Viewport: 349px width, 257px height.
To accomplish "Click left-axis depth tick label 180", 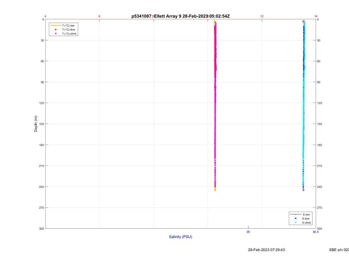I will [x=41, y=145].
